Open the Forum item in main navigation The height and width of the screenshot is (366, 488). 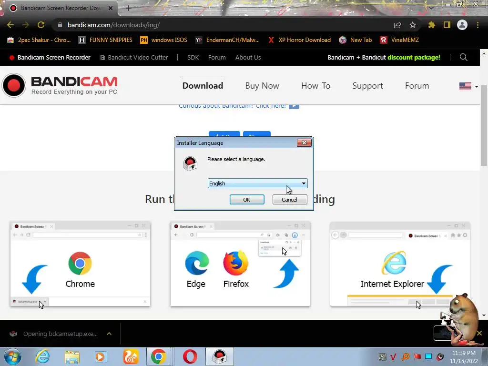[417, 86]
